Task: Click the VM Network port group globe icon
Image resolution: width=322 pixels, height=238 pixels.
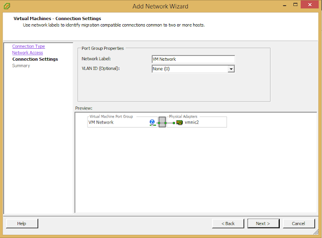Action: point(152,123)
